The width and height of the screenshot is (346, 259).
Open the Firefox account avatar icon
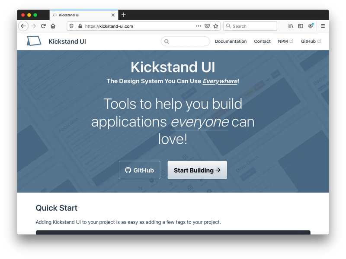(x=311, y=26)
